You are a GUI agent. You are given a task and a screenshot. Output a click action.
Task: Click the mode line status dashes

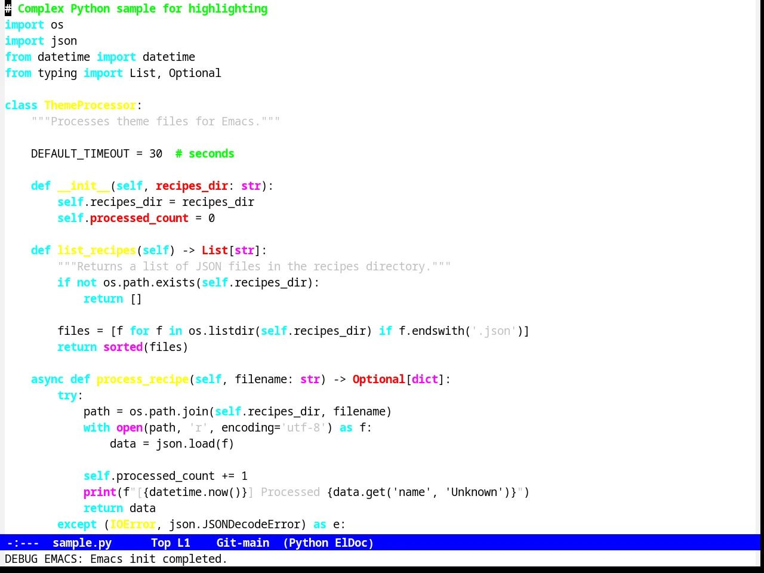coord(23,543)
